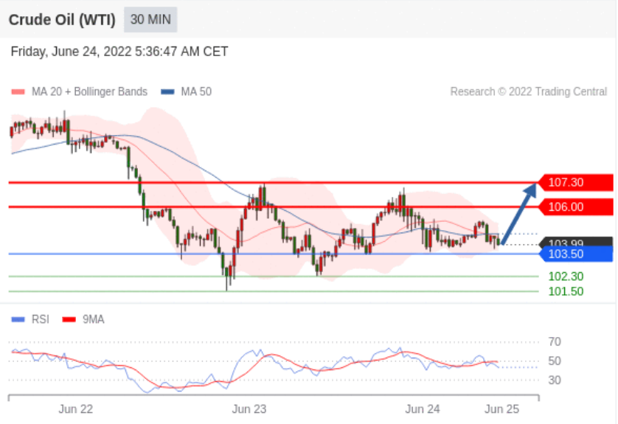This screenshot has height=424, width=618.
Task: Click the RSI 30 axis value
Action: [555, 380]
